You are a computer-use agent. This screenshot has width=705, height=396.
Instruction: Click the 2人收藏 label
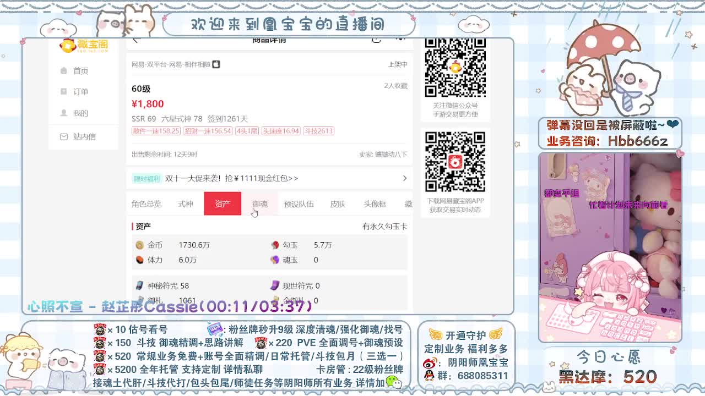click(x=395, y=86)
